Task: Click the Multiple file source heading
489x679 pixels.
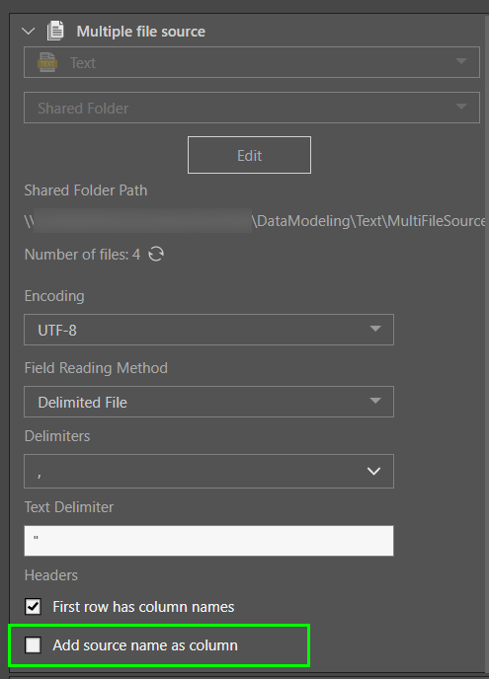Action: 141,32
